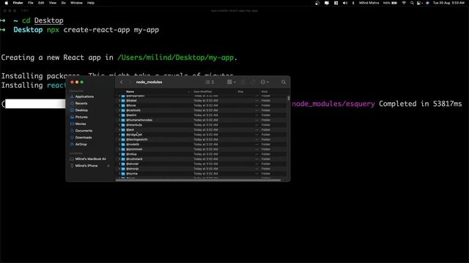Open Downloads from the Finder sidebar
This screenshot has height=263, width=469.
[x=81, y=137]
